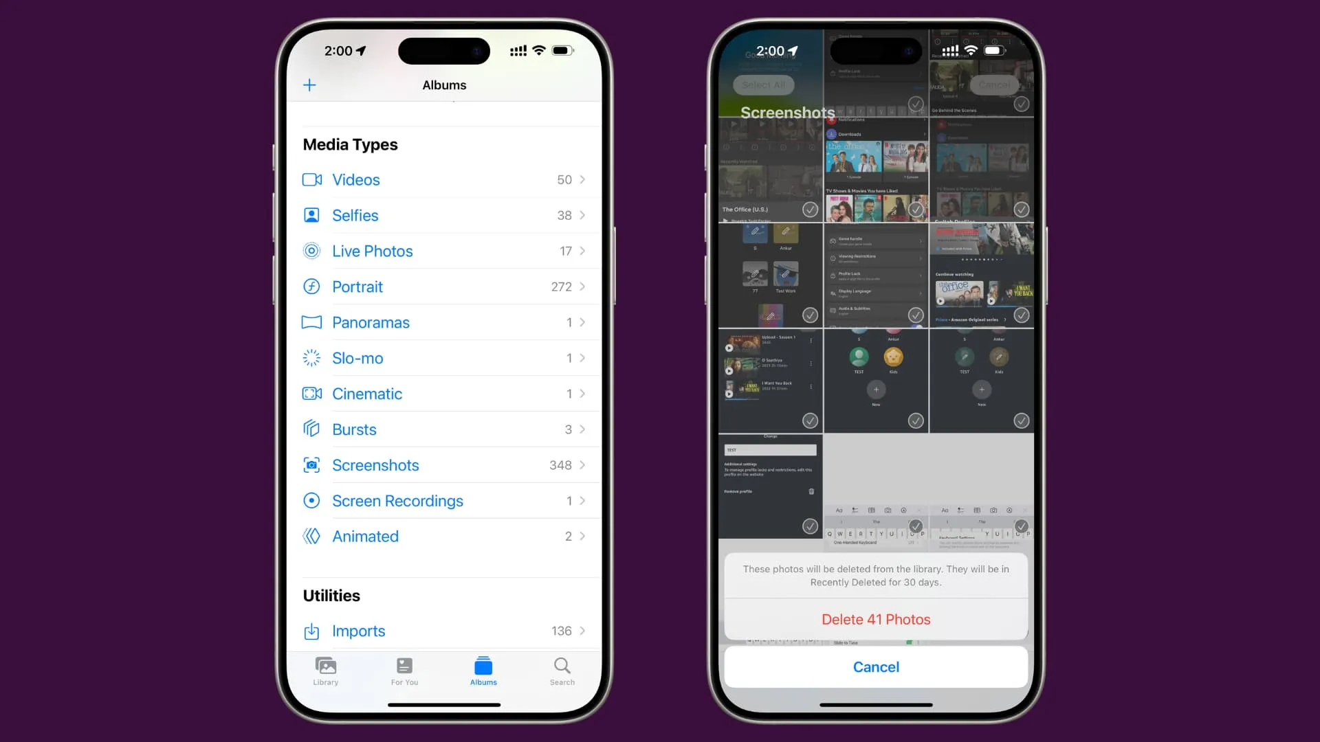Image resolution: width=1320 pixels, height=742 pixels.
Task: Toggle checkmark on bottom-left screenshot
Action: (810, 526)
